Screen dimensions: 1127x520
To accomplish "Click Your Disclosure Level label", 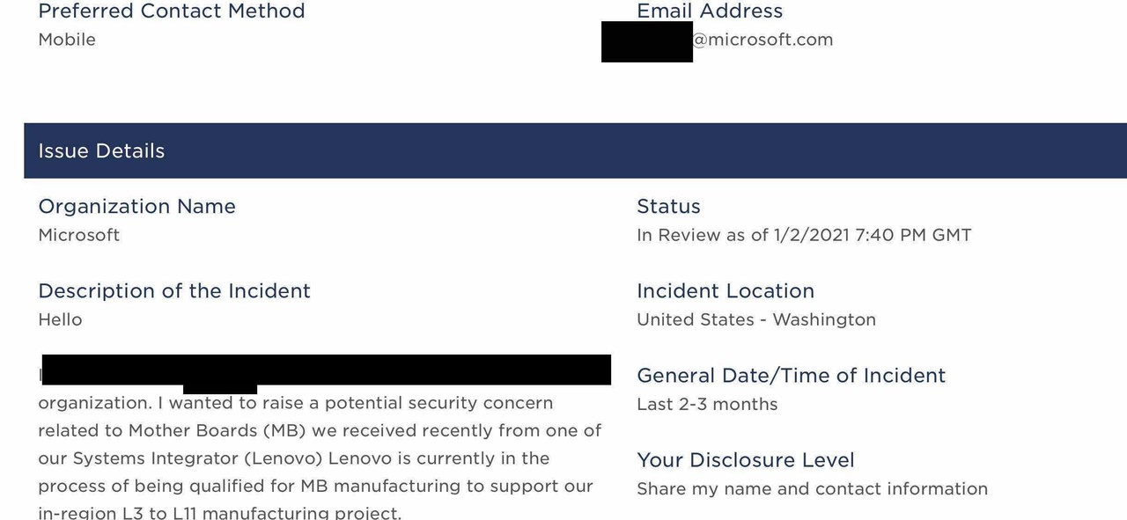I will coord(745,460).
